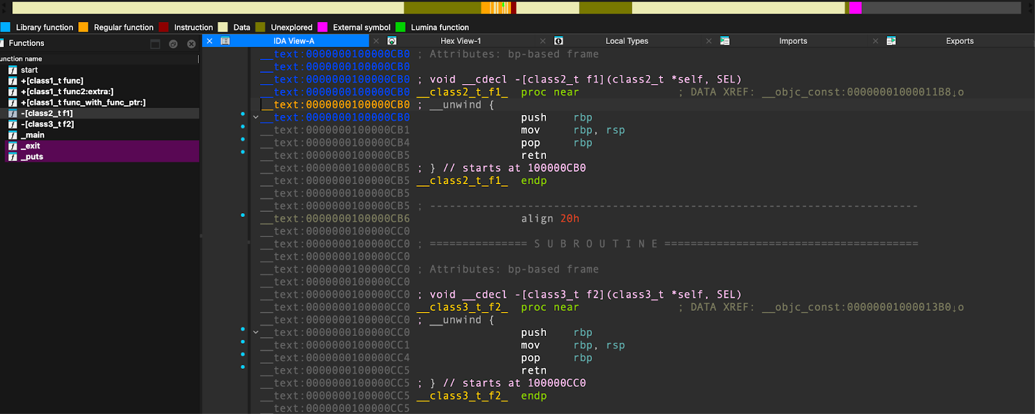Click the Local Types tab icon
This screenshot has height=414, width=1035.
click(x=558, y=41)
